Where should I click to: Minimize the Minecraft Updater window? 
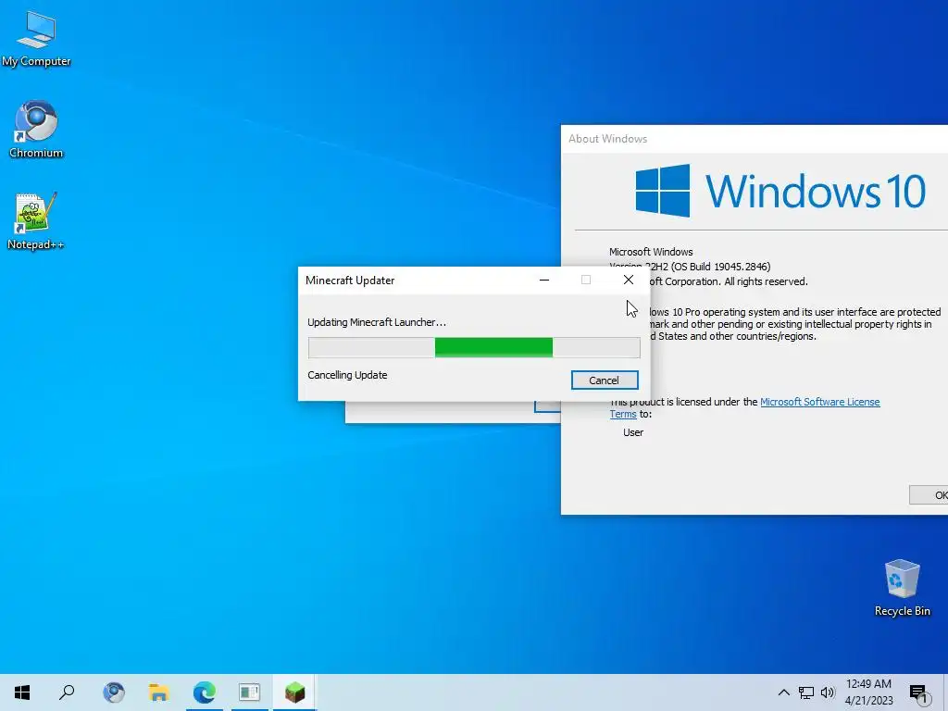point(544,280)
